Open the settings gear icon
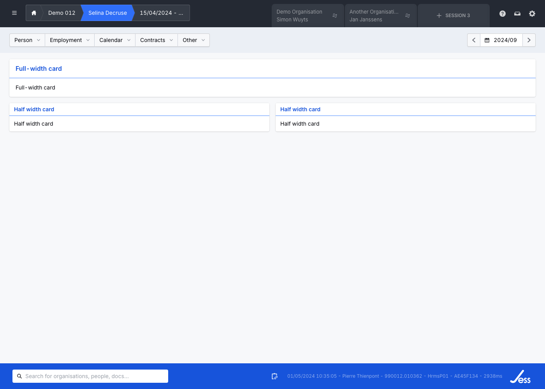 pos(532,14)
